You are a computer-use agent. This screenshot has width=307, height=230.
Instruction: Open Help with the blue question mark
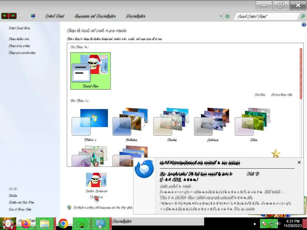coord(304,25)
